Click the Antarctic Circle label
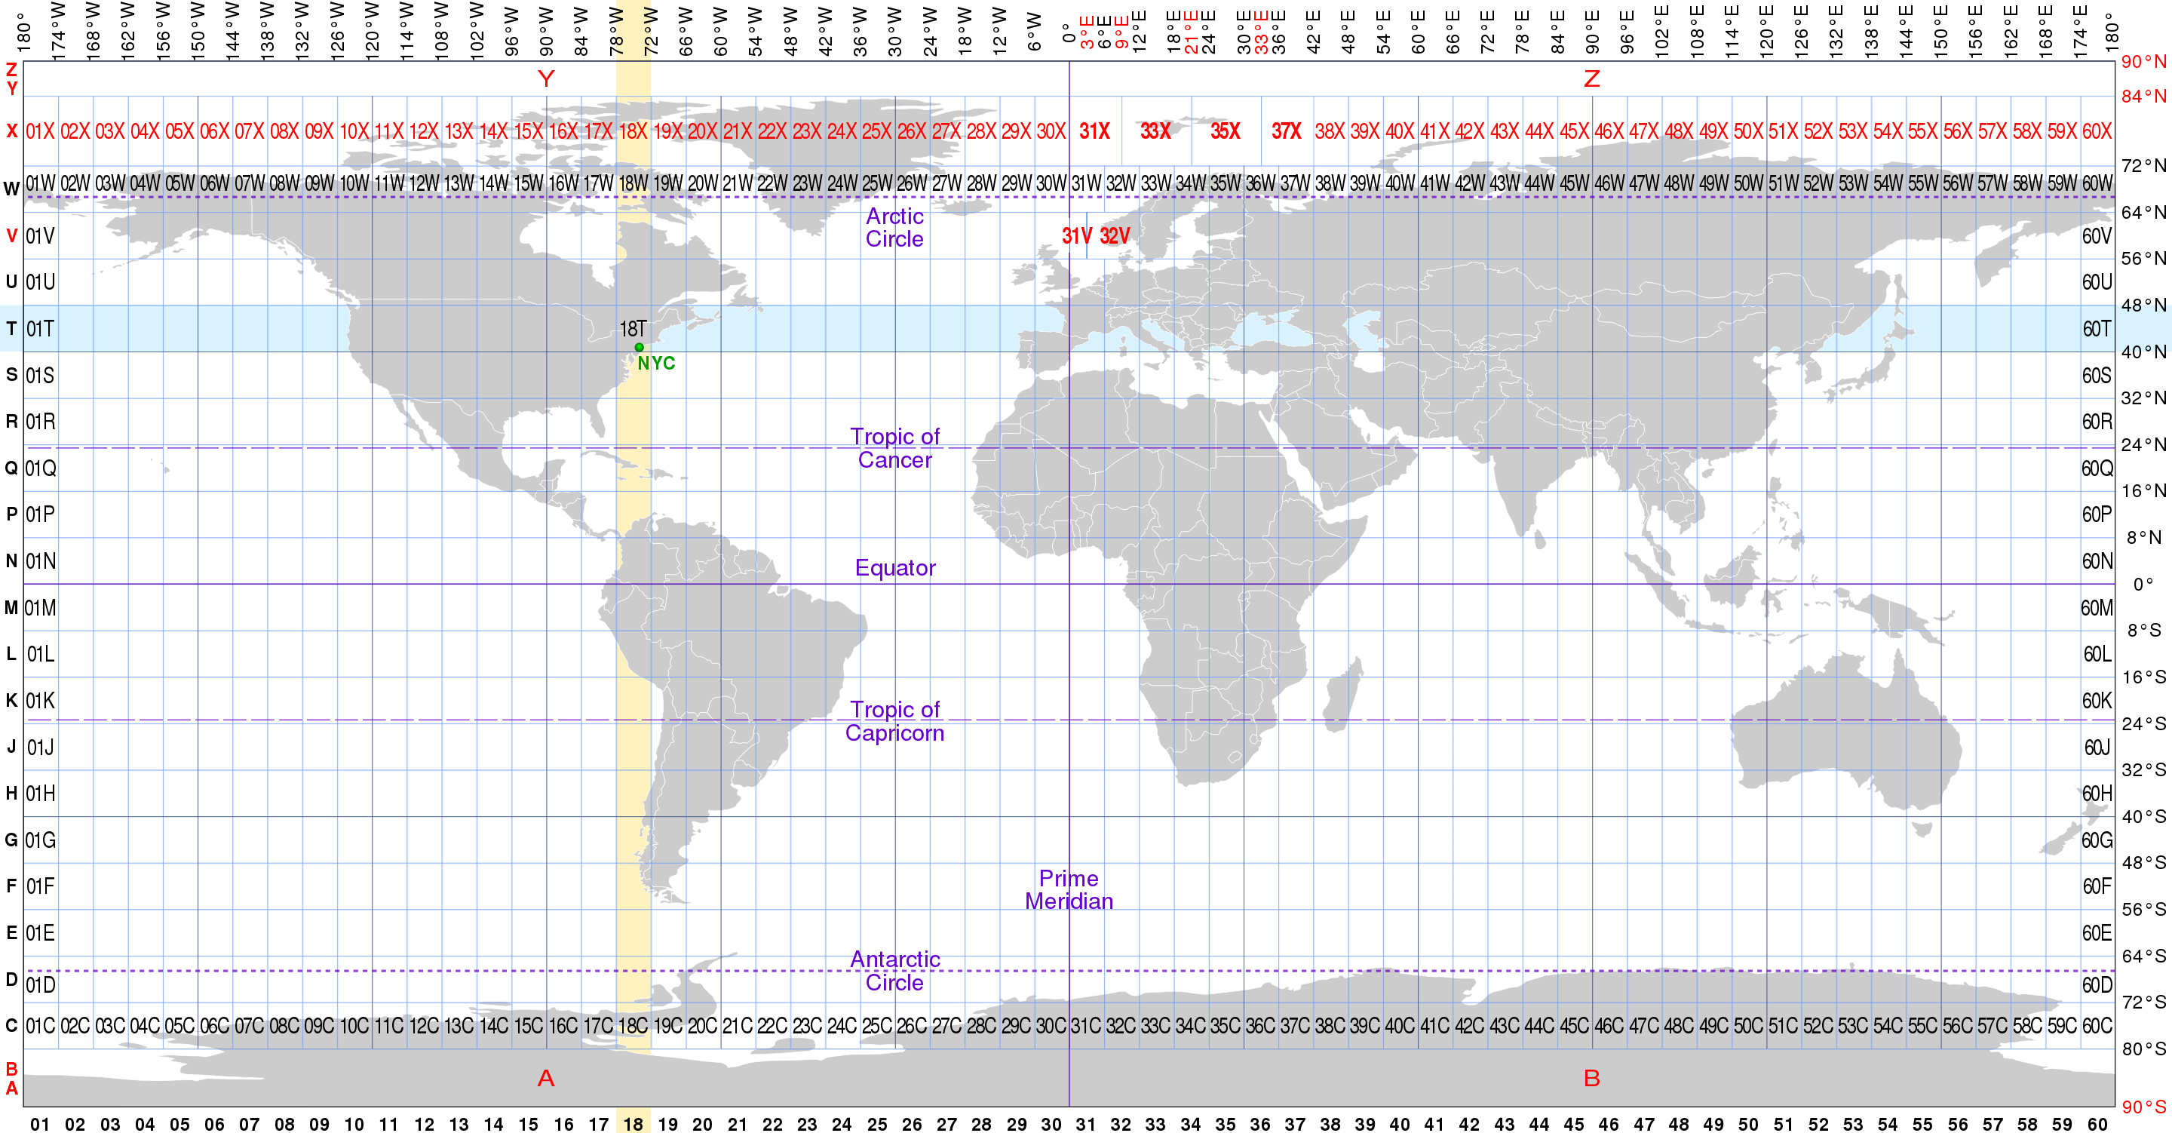The image size is (2172, 1133). [x=894, y=971]
